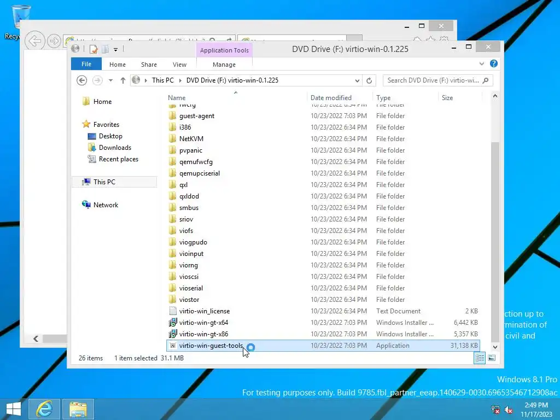Select the viofs folder icon
Viewport: 560px width, 420px height.
172,230
